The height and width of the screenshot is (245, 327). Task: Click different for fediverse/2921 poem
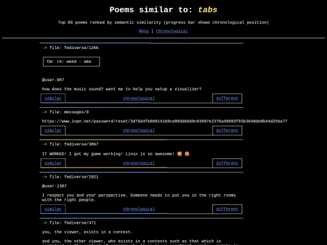point(227,209)
